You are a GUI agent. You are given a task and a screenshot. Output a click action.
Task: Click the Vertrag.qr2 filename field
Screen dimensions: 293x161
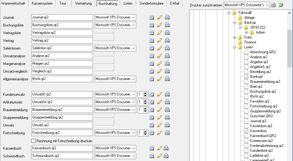pyautogui.click(x=62, y=40)
